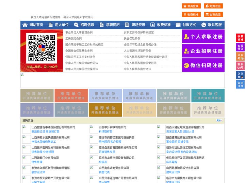The width and height of the screenshot is (245, 183).
Task: Click logo thumbnail beside 山西靖敏门业有限公司
Action: click(x=27, y=160)
